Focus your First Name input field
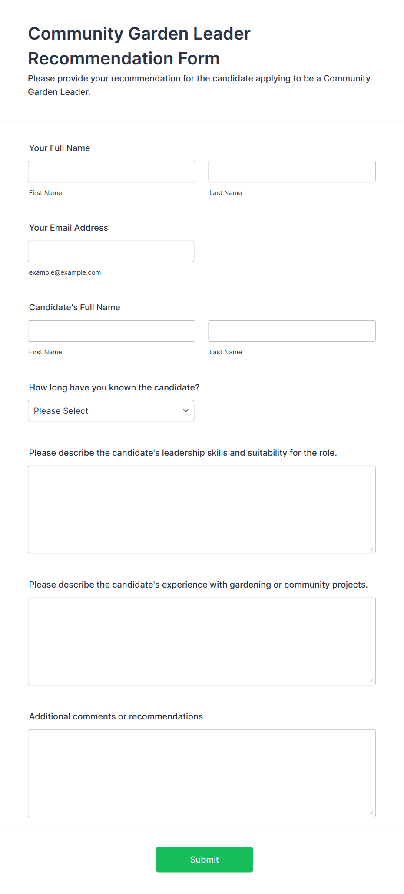 pos(112,172)
